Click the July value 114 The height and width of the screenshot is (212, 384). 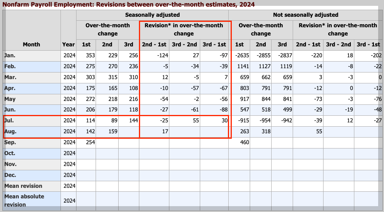[91, 120]
